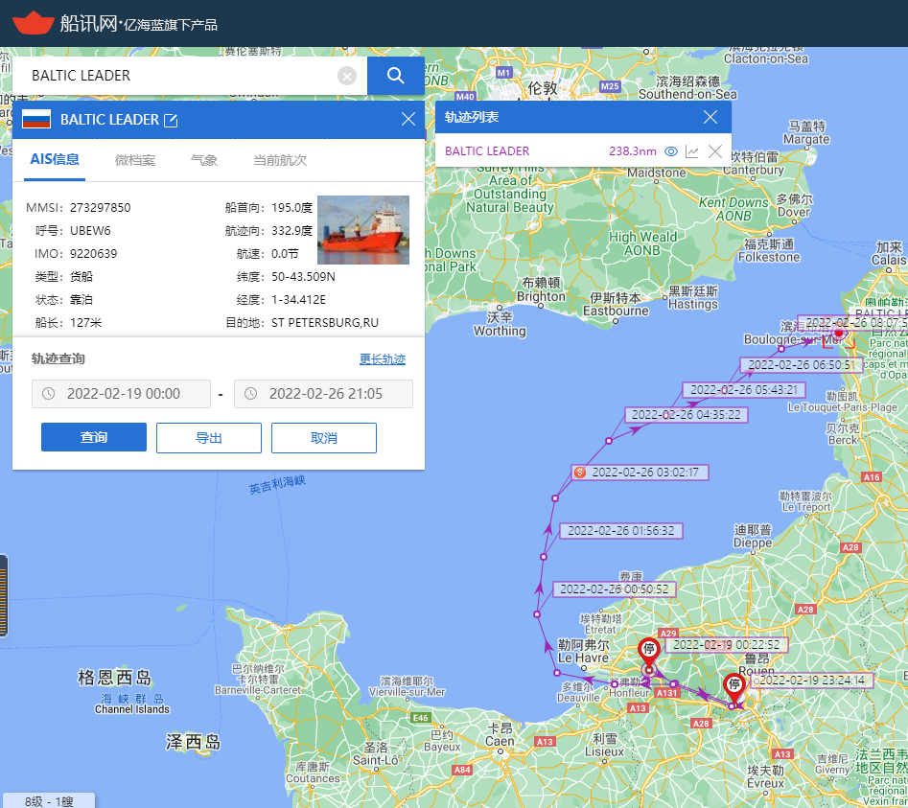
Task: Click the stop marker near Rouen
Action: coord(734,685)
